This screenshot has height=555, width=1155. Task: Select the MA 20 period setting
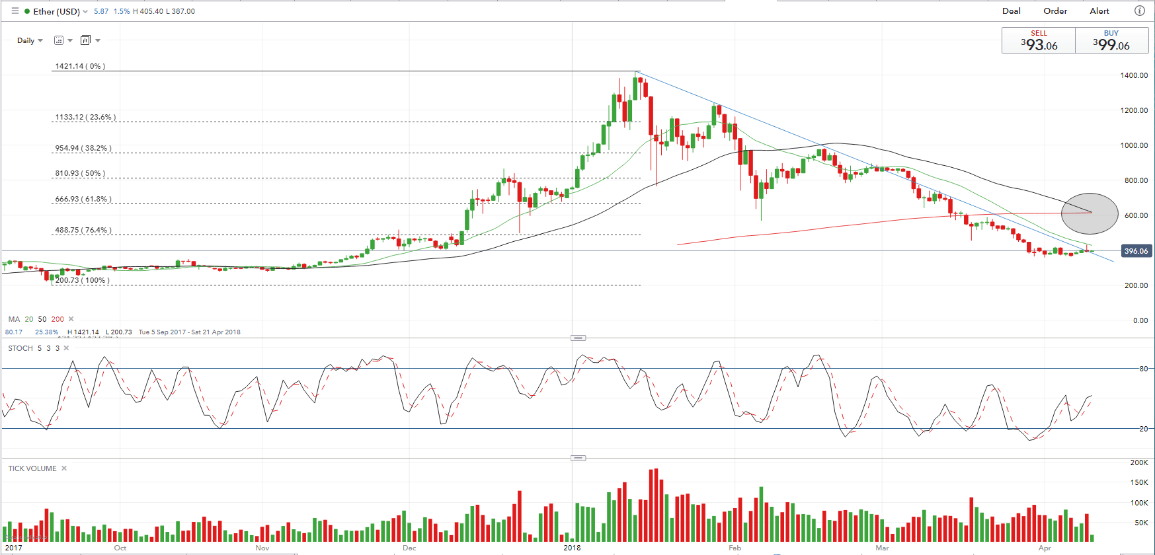coord(29,319)
